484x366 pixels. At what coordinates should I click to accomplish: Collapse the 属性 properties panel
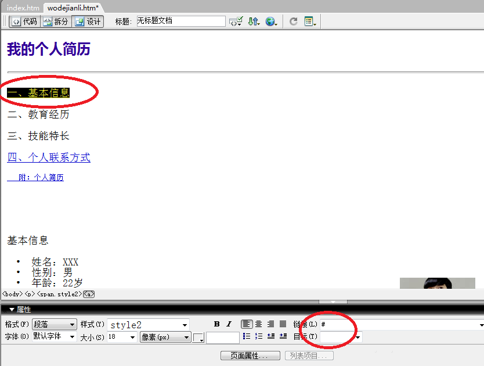12,310
